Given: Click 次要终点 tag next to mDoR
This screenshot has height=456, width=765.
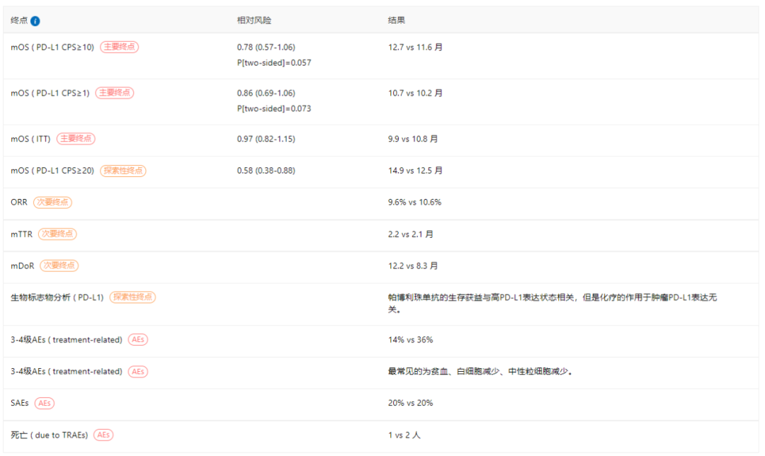Looking at the screenshot, I should click(x=59, y=266).
